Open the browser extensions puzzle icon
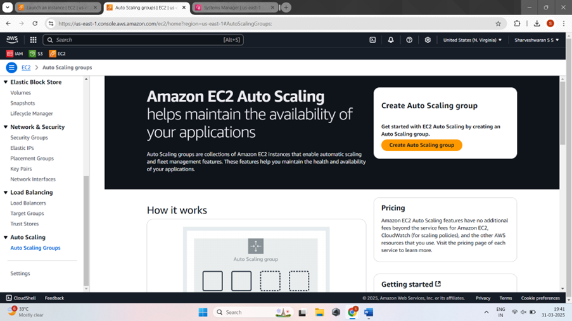This screenshot has height=321, width=572. click(x=517, y=23)
